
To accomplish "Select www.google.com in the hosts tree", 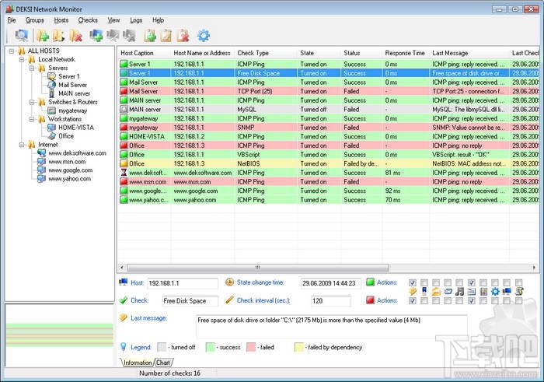I will [x=69, y=170].
